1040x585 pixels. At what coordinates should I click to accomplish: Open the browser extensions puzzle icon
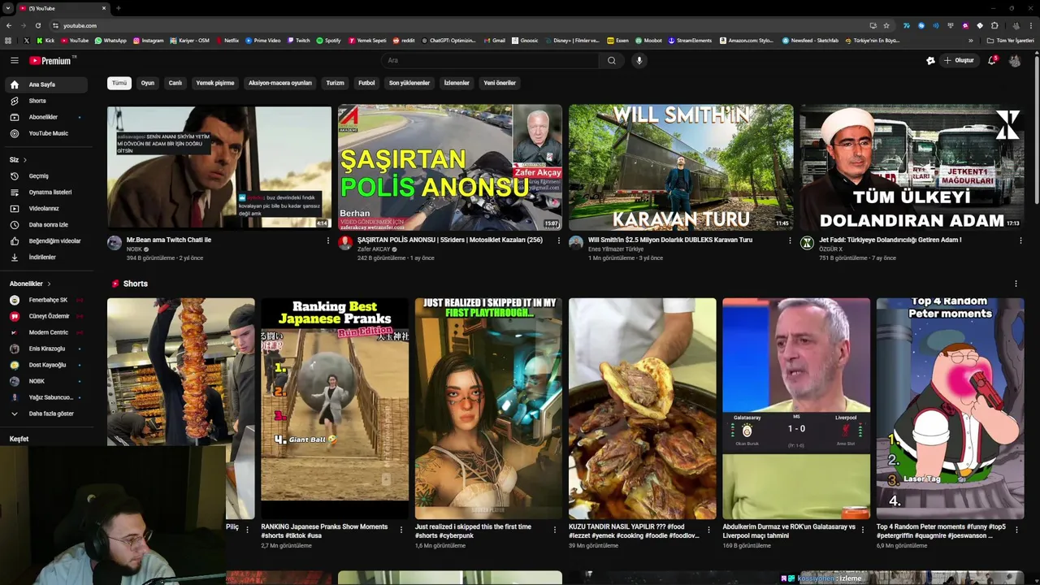[994, 25]
